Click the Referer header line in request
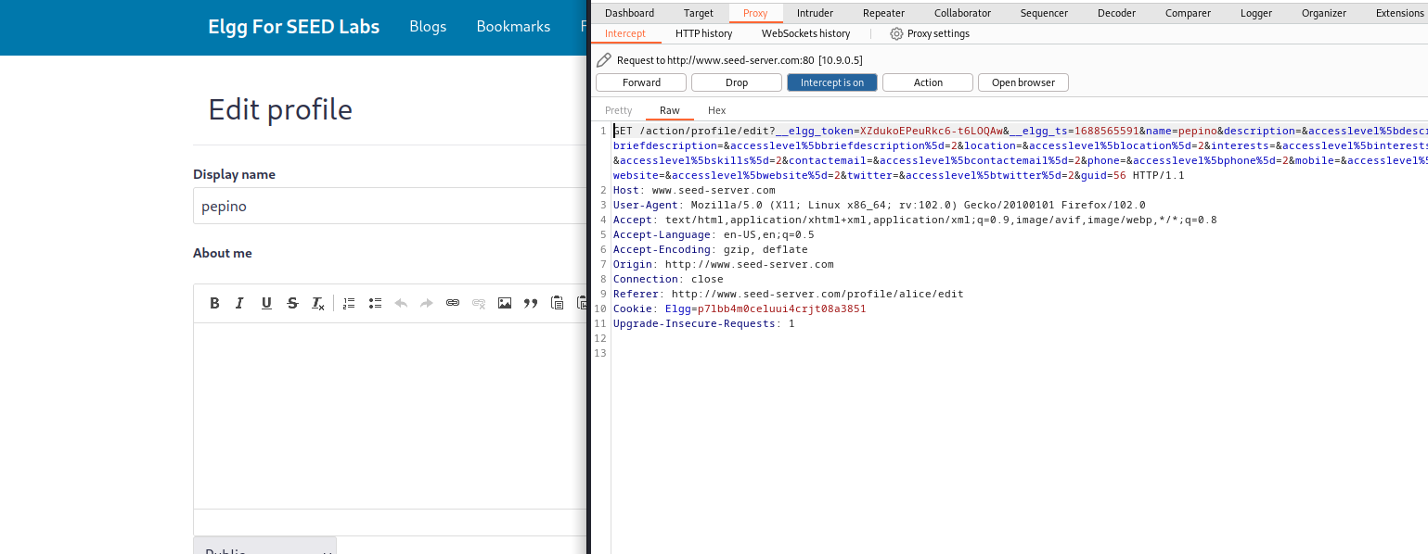 788,294
